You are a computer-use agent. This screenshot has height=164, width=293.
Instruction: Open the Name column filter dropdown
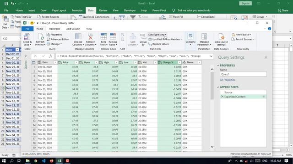pos(200,62)
